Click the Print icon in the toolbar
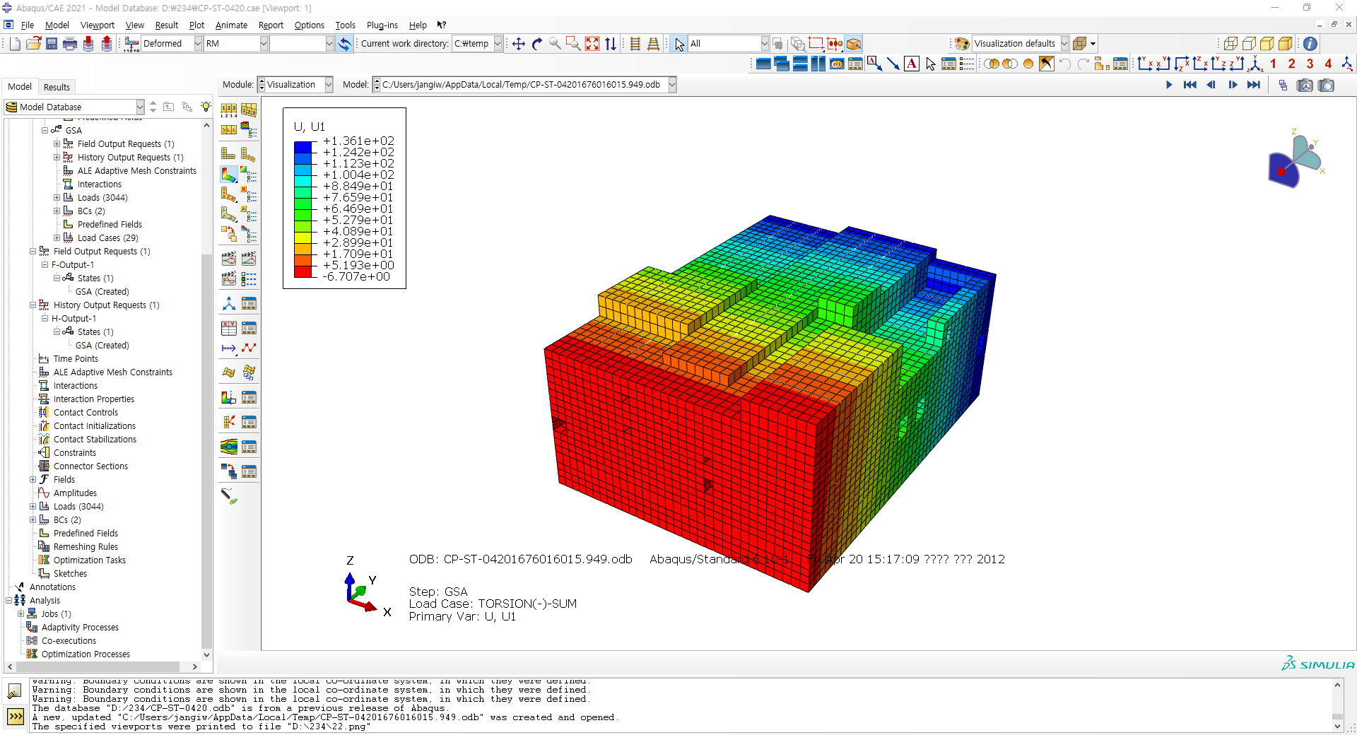The image size is (1357, 735). pos(70,44)
